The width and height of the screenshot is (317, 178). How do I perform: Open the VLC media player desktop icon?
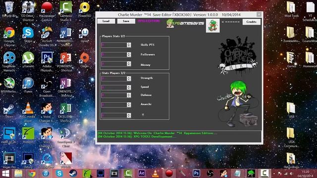(x=28, y=112)
